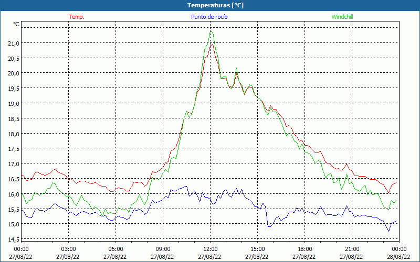Click the 19,5 y-axis value

point(14,89)
